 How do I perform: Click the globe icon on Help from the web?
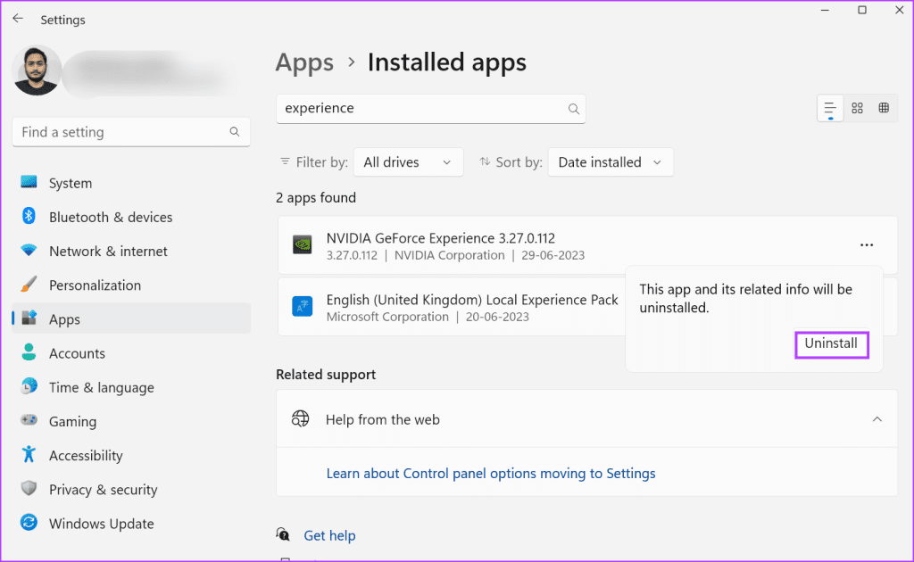tap(301, 418)
